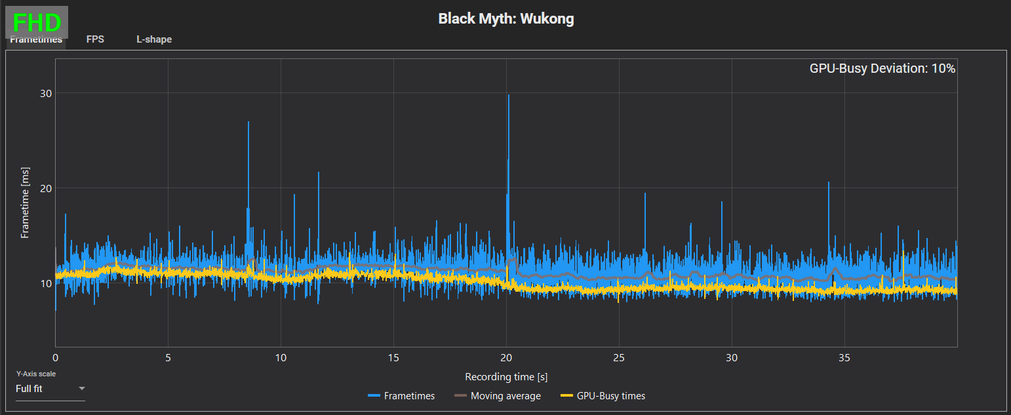Switch to the FPS tab
This screenshot has width=1011, height=415.
coord(95,39)
